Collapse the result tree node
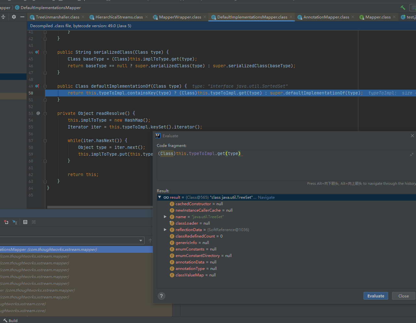The image size is (416, 323). (x=159, y=197)
